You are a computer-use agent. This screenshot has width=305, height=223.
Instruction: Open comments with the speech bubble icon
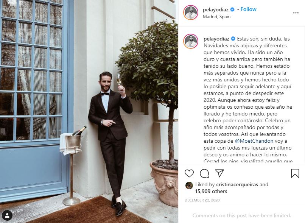[x=204, y=173]
